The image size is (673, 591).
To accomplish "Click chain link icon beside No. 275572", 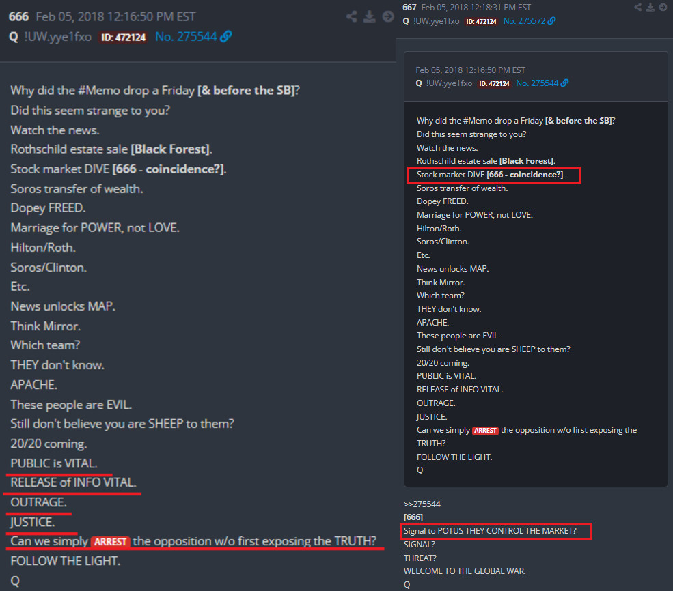I will coord(552,21).
